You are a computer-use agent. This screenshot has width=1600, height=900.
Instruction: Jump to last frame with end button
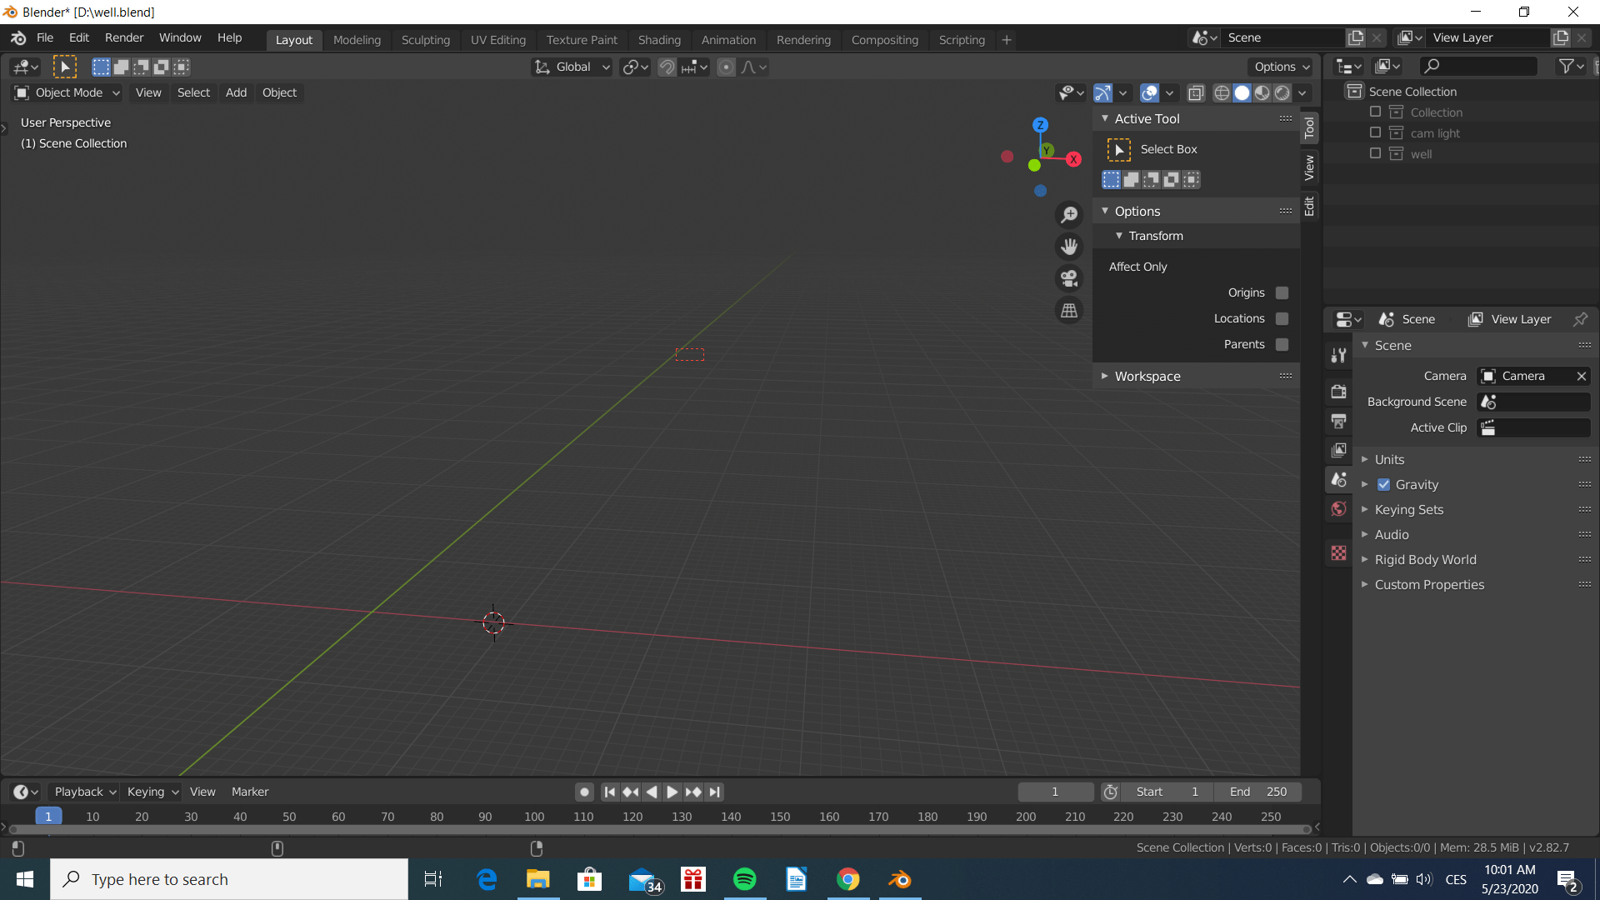tap(716, 792)
